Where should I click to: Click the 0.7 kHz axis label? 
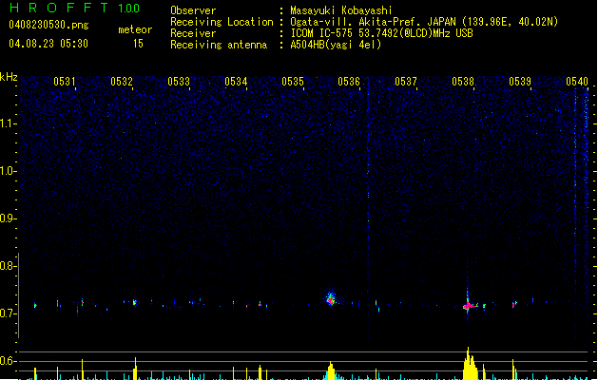coord(8,313)
